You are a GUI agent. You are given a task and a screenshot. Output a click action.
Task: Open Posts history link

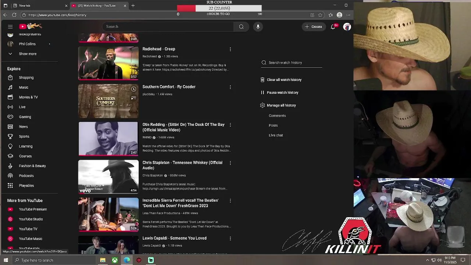pos(273,126)
